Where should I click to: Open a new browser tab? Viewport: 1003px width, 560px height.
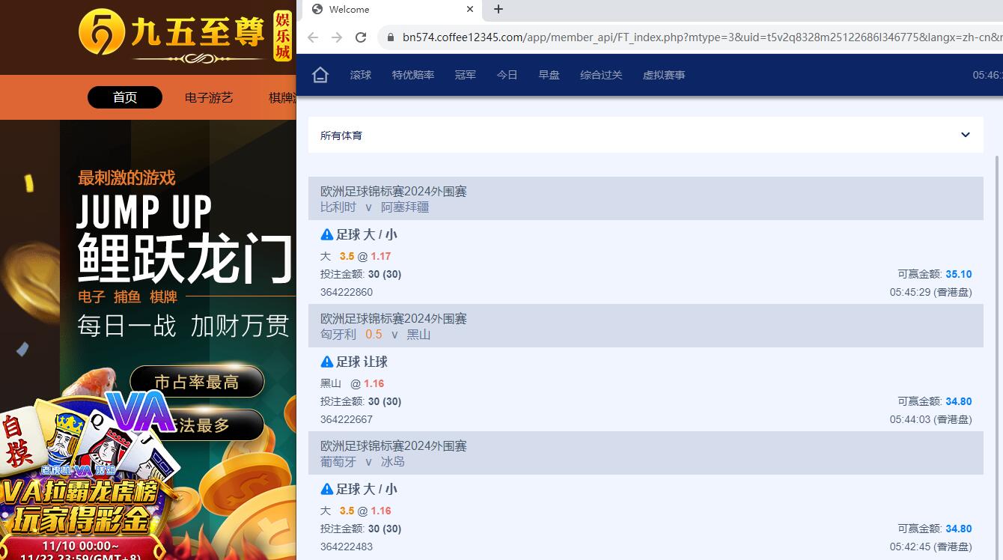(x=499, y=9)
